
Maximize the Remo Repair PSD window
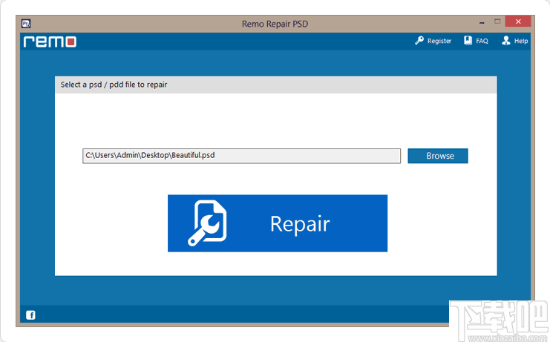497,22
